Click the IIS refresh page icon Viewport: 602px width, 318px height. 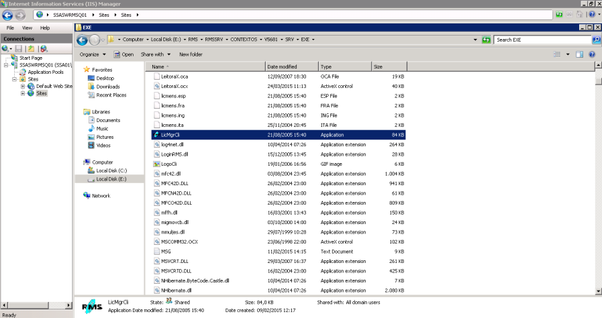559,15
